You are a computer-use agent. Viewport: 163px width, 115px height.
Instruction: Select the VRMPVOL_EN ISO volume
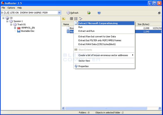coord(28,28)
